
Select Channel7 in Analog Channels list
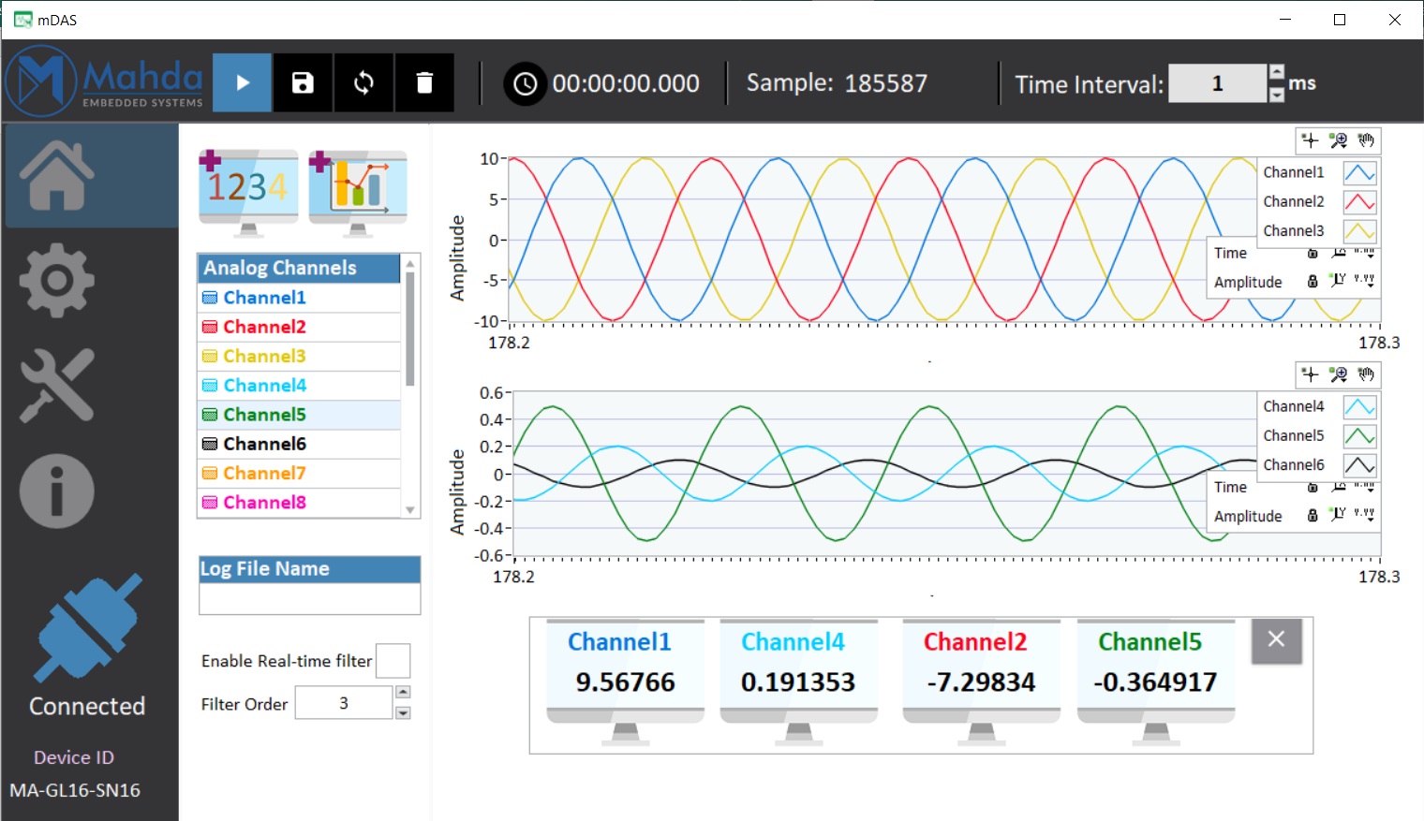[x=300, y=473]
